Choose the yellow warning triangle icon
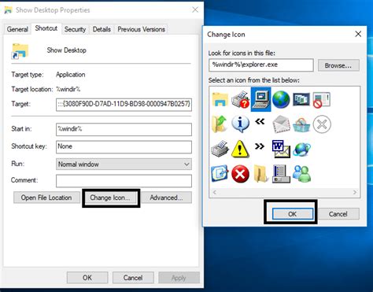Image resolution: width=373 pixels, height=292 pixels. pos(240,149)
